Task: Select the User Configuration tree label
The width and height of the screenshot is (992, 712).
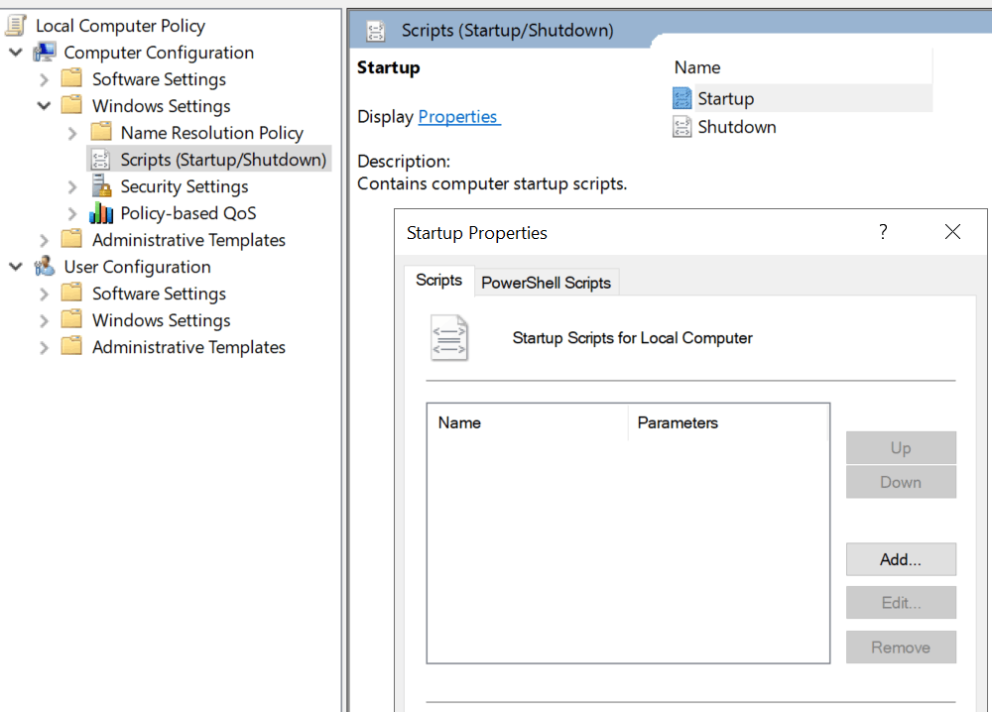Action: (x=137, y=267)
